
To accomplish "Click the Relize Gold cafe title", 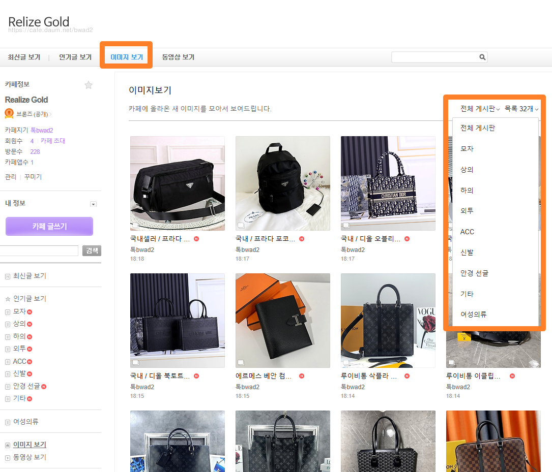I will (39, 22).
